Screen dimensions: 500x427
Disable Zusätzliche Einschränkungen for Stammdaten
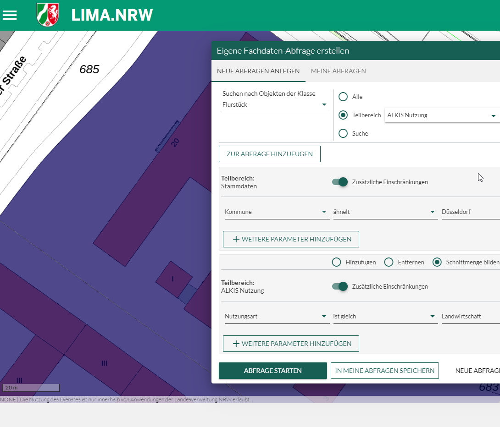point(339,182)
